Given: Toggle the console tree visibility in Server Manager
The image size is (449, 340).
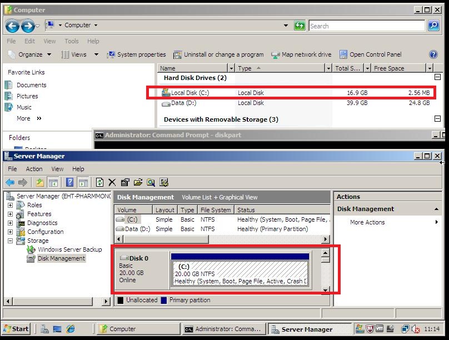Looking at the screenshot, I should click(53, 182).
